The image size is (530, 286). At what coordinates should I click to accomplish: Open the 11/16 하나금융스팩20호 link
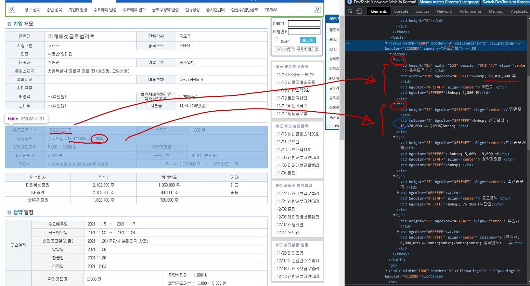298,134
